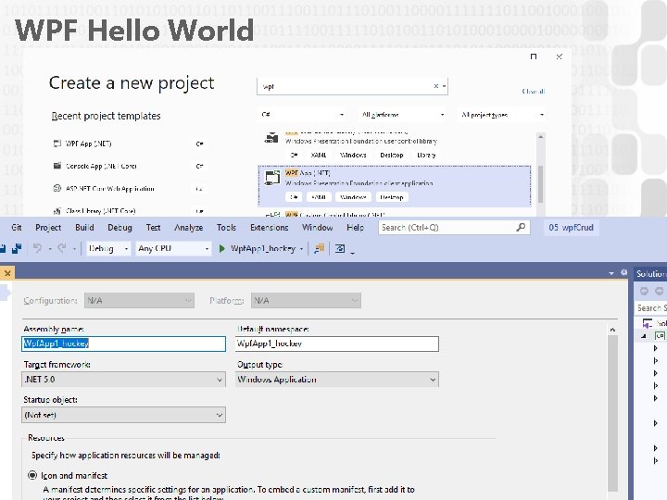Screen dimensions: 667x500
Task: Open the Target framework .NET 5.0 dropdown
Action: (123, 380)
